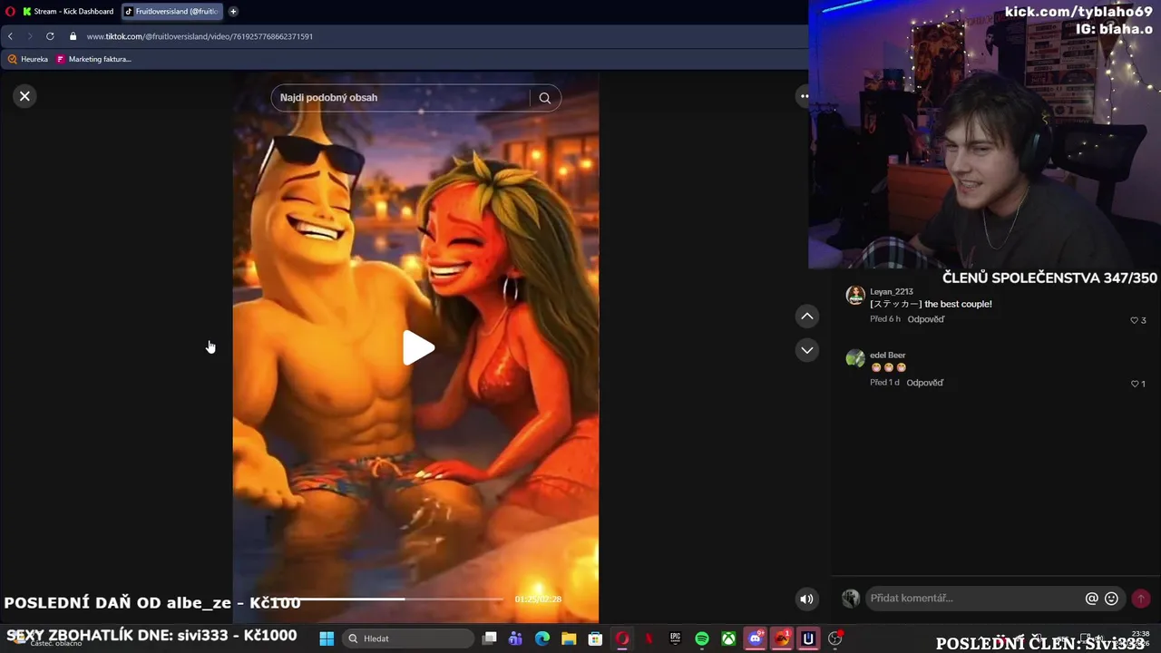
Task: Post the comment with the red arrow button
Action: (x=1141, y=599)
